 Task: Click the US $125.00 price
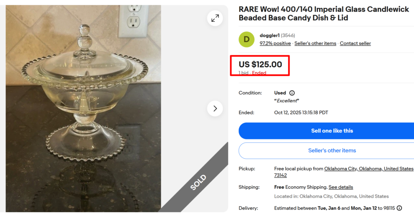260,64
